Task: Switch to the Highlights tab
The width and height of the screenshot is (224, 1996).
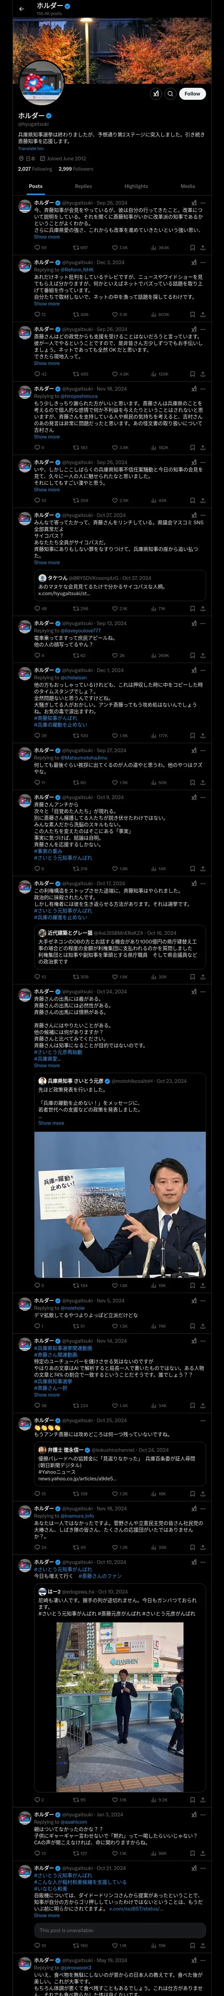Action: (x=136, y=186)
